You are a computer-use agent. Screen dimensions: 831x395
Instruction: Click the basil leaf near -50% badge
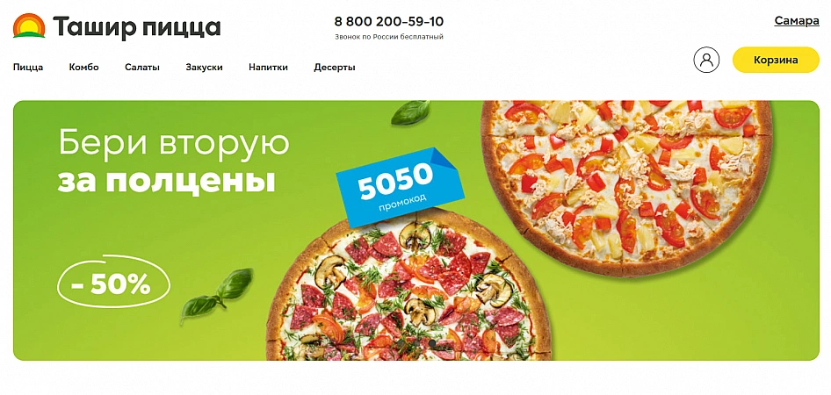pyautogui.click(x=216, y=296)
